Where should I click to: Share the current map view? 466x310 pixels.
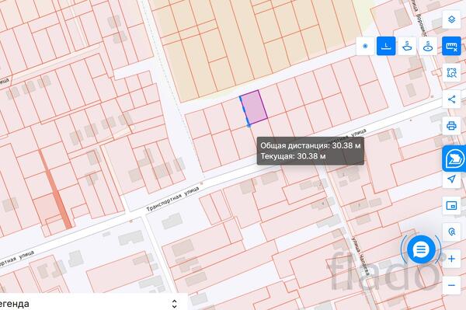coord(451,99)
